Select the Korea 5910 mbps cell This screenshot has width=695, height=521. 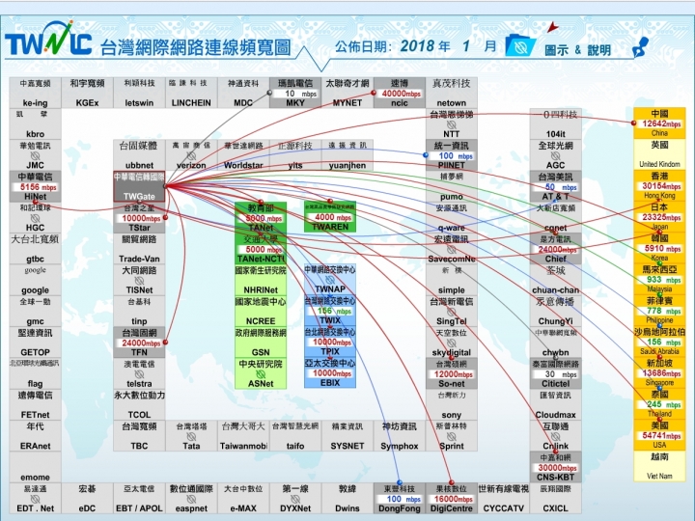[659, 248]
